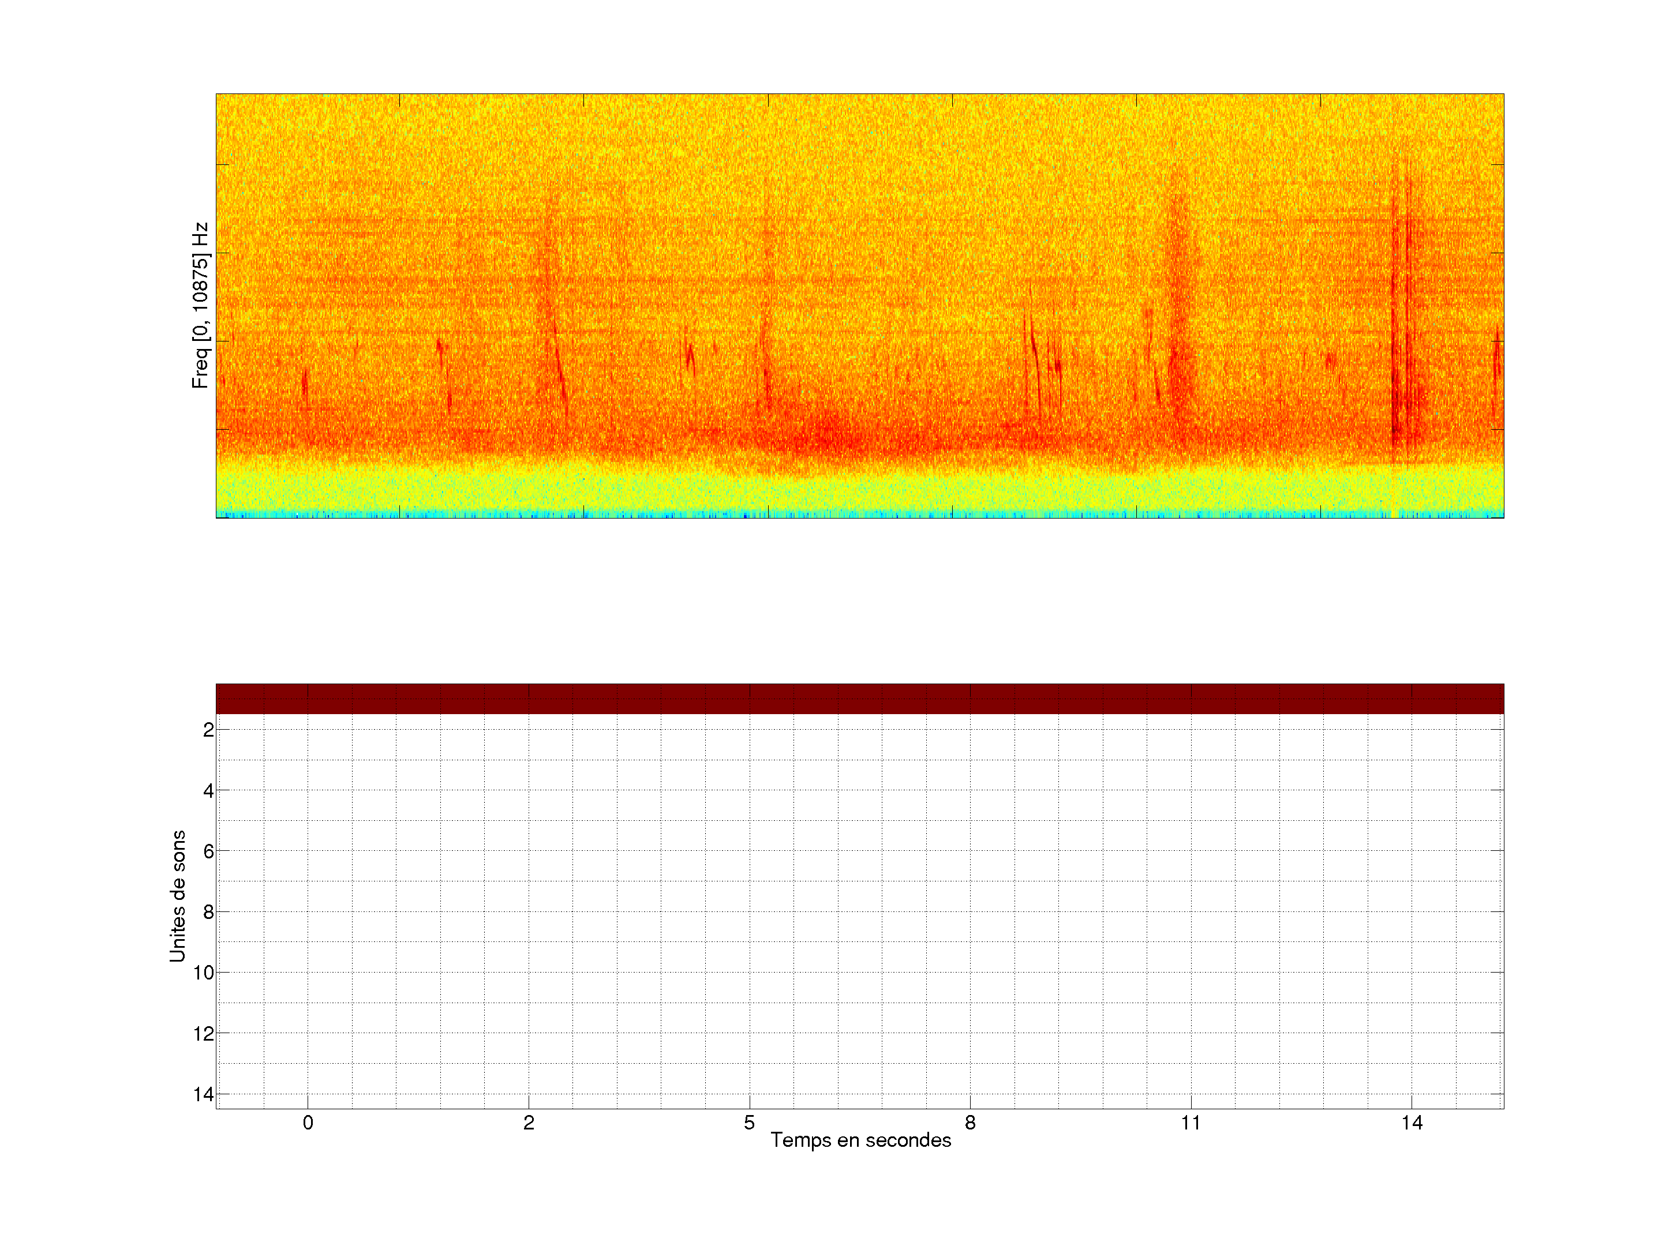Viewport: 1662px width, 1246px height.
Task: Click y-axis tick label 2
Action: 208,730
